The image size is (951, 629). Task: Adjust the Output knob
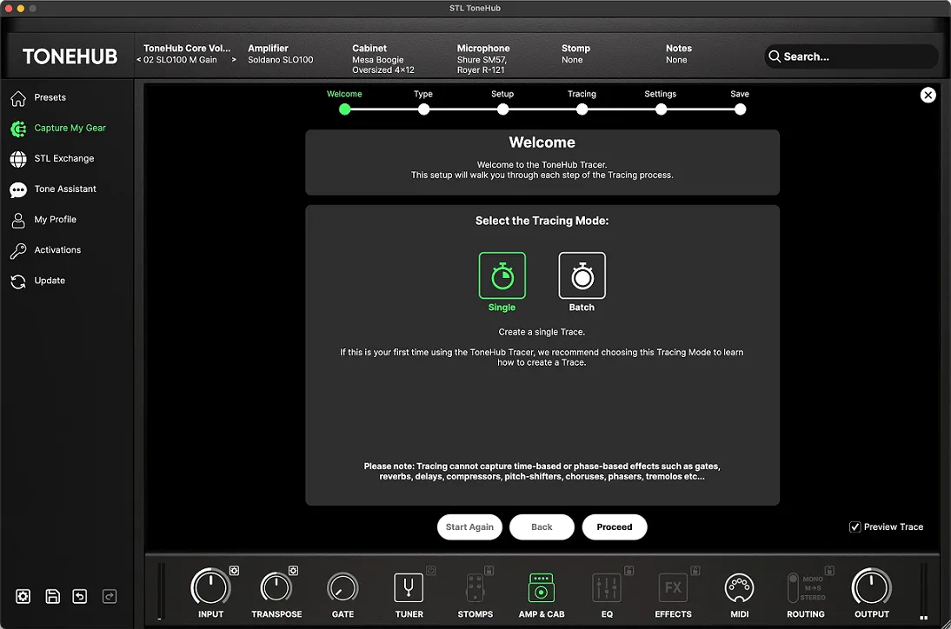[872, 587]
